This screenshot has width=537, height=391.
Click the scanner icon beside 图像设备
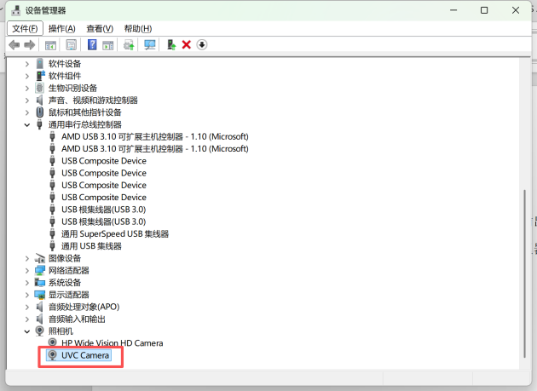(40, 258)
